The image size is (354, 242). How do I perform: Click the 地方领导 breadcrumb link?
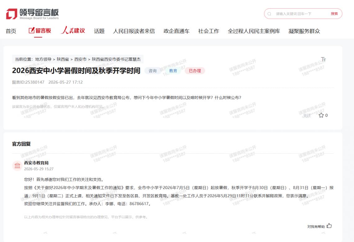pyautogui.click(x=43, y=59)
